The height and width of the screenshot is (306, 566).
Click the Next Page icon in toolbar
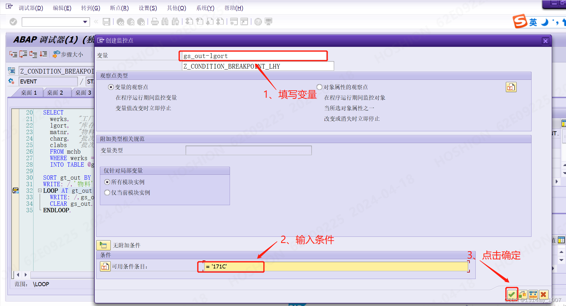click(210, 21)
